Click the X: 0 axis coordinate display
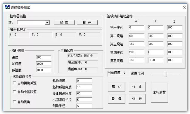190x114 pixels. (x=19, y=35)
